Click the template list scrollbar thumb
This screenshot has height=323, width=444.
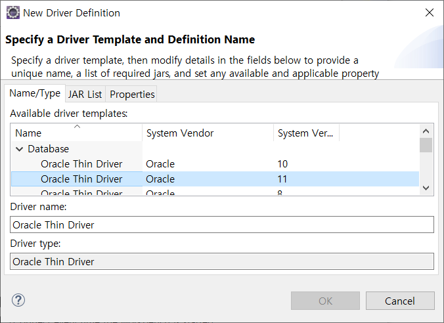click(426, 145)
